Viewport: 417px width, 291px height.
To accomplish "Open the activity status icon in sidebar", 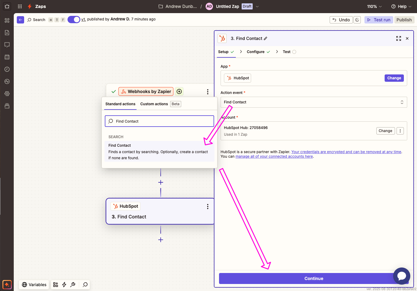I will pyautogui.click(x=7, y=81).
